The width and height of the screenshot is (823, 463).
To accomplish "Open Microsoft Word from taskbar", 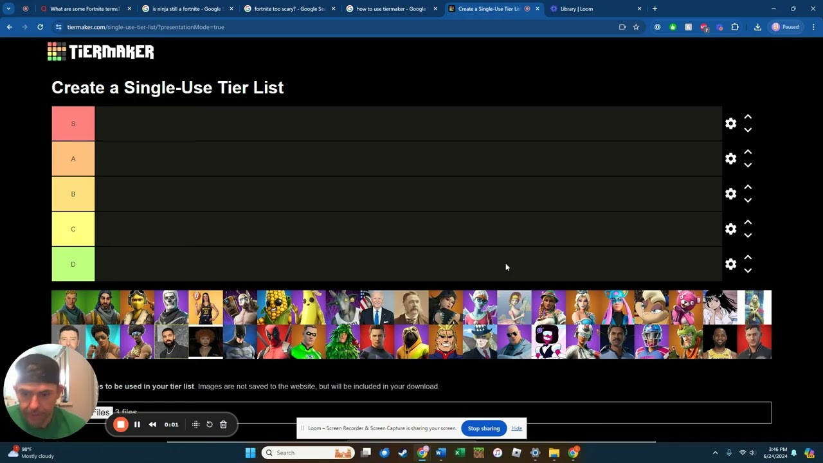I will pyautogui.click(x=440, y=453).
